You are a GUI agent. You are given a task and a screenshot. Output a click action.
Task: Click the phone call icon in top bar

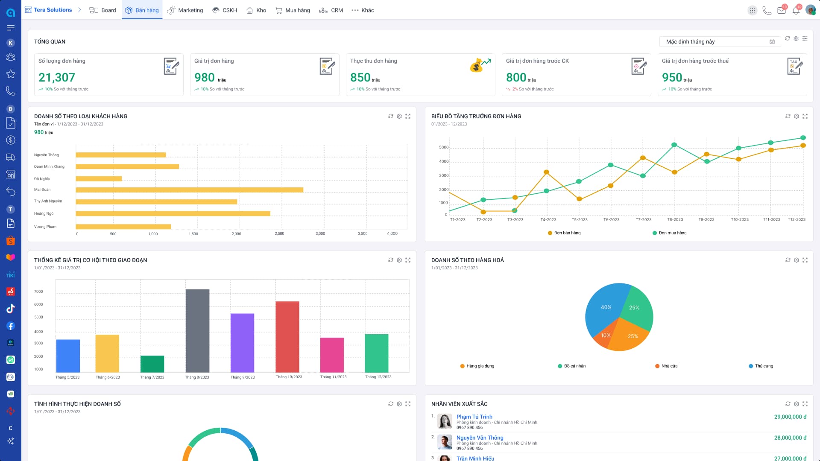coord(767,10)
